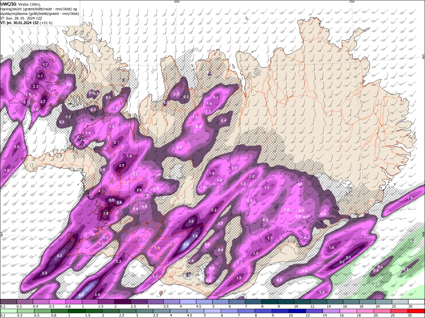Image resolution: width=425 pixels, height=318 pixels.
Task: Click the 2.3 precipitation value on the map
Action: [x=36, y=86]
